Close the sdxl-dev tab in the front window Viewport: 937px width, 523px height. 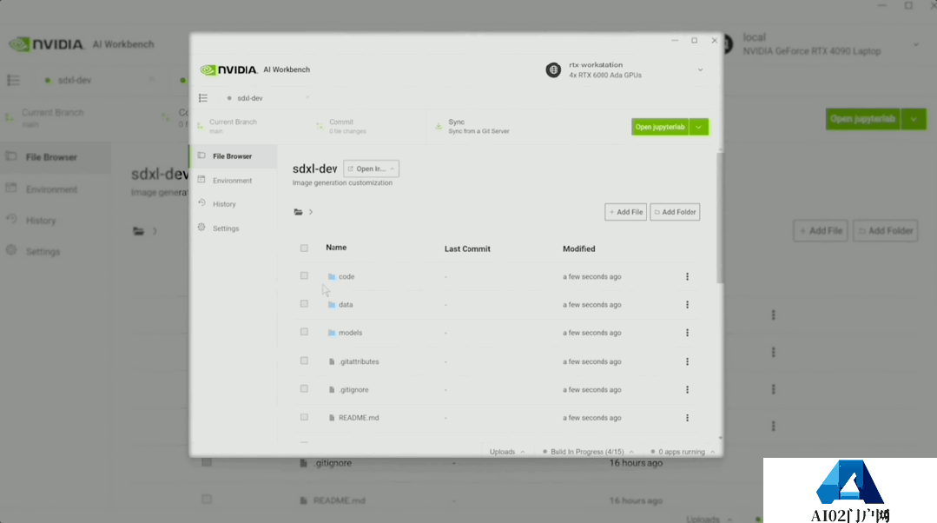tap(307, 97)
